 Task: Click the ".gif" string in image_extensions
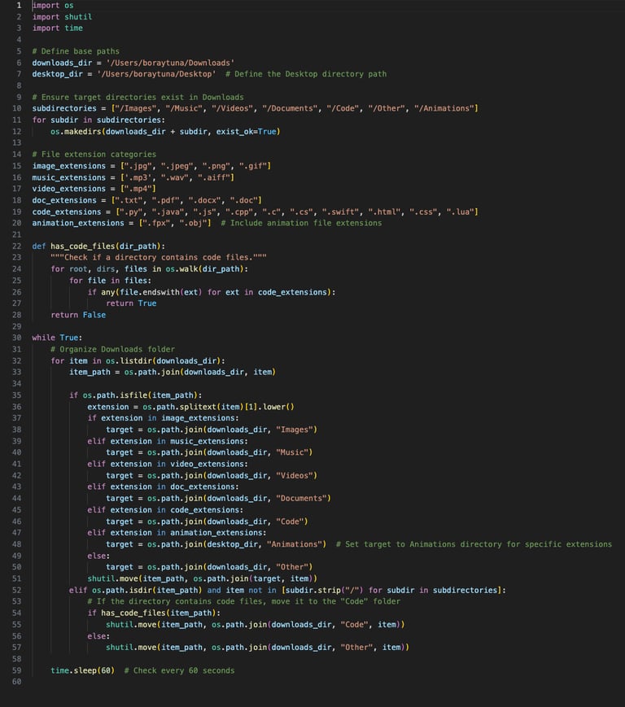(x=253, y=166)
